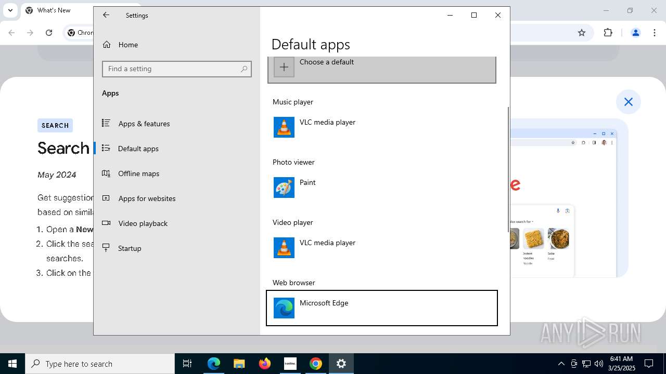Click the Photo viewer section label
This screenshot has height=374, width=666.
293,162
